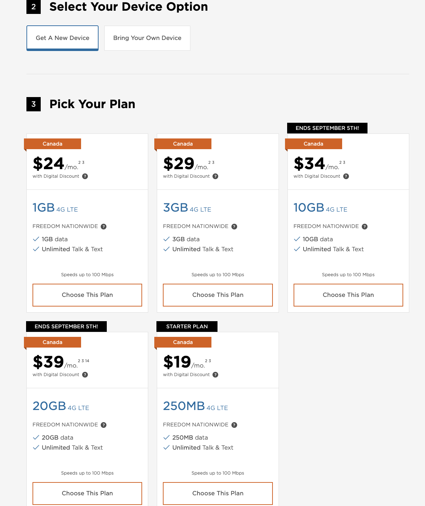The height and width of the screenshot is (506, 425).
Task: Click the help icon beside $24 Digital Discount
Action: tap(85, 176)
